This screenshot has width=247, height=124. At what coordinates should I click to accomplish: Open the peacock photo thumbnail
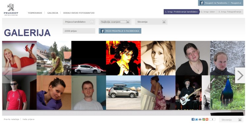pyautogui.click(x=228, y=93)
